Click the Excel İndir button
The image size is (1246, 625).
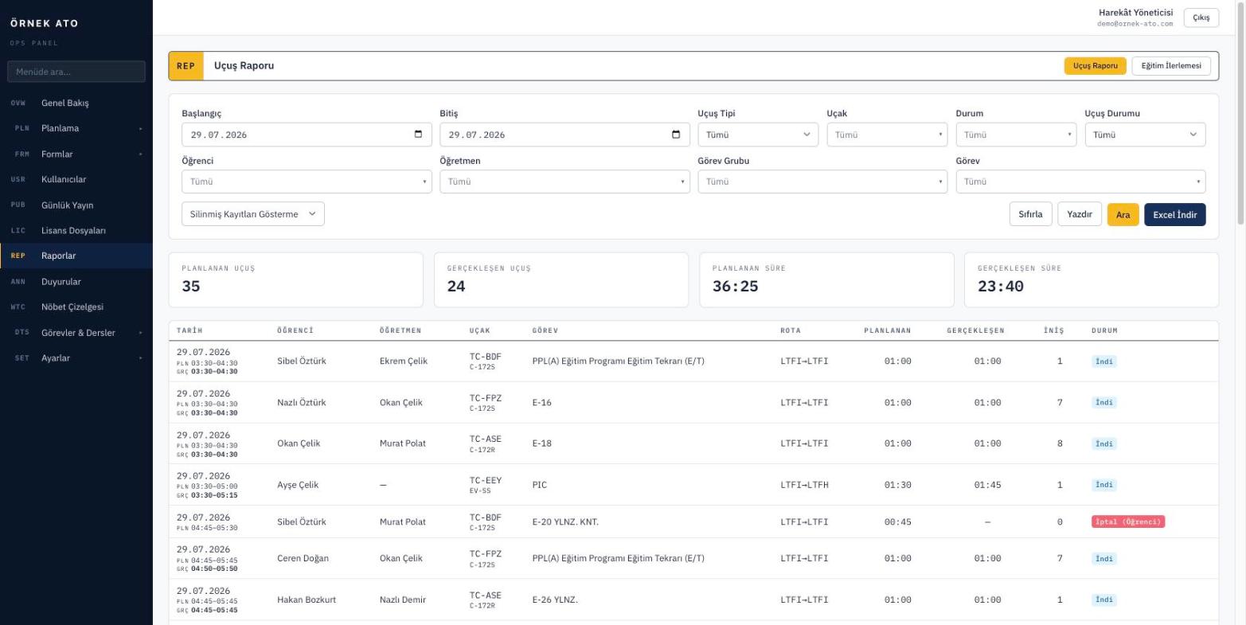point(1175,215)
